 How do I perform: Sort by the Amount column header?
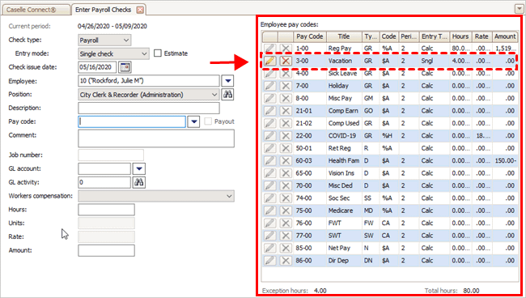(505, 36)
